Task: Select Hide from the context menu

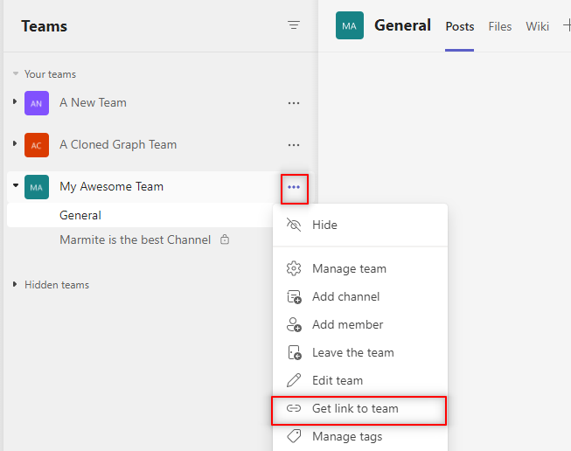Action: coord(324,225)
